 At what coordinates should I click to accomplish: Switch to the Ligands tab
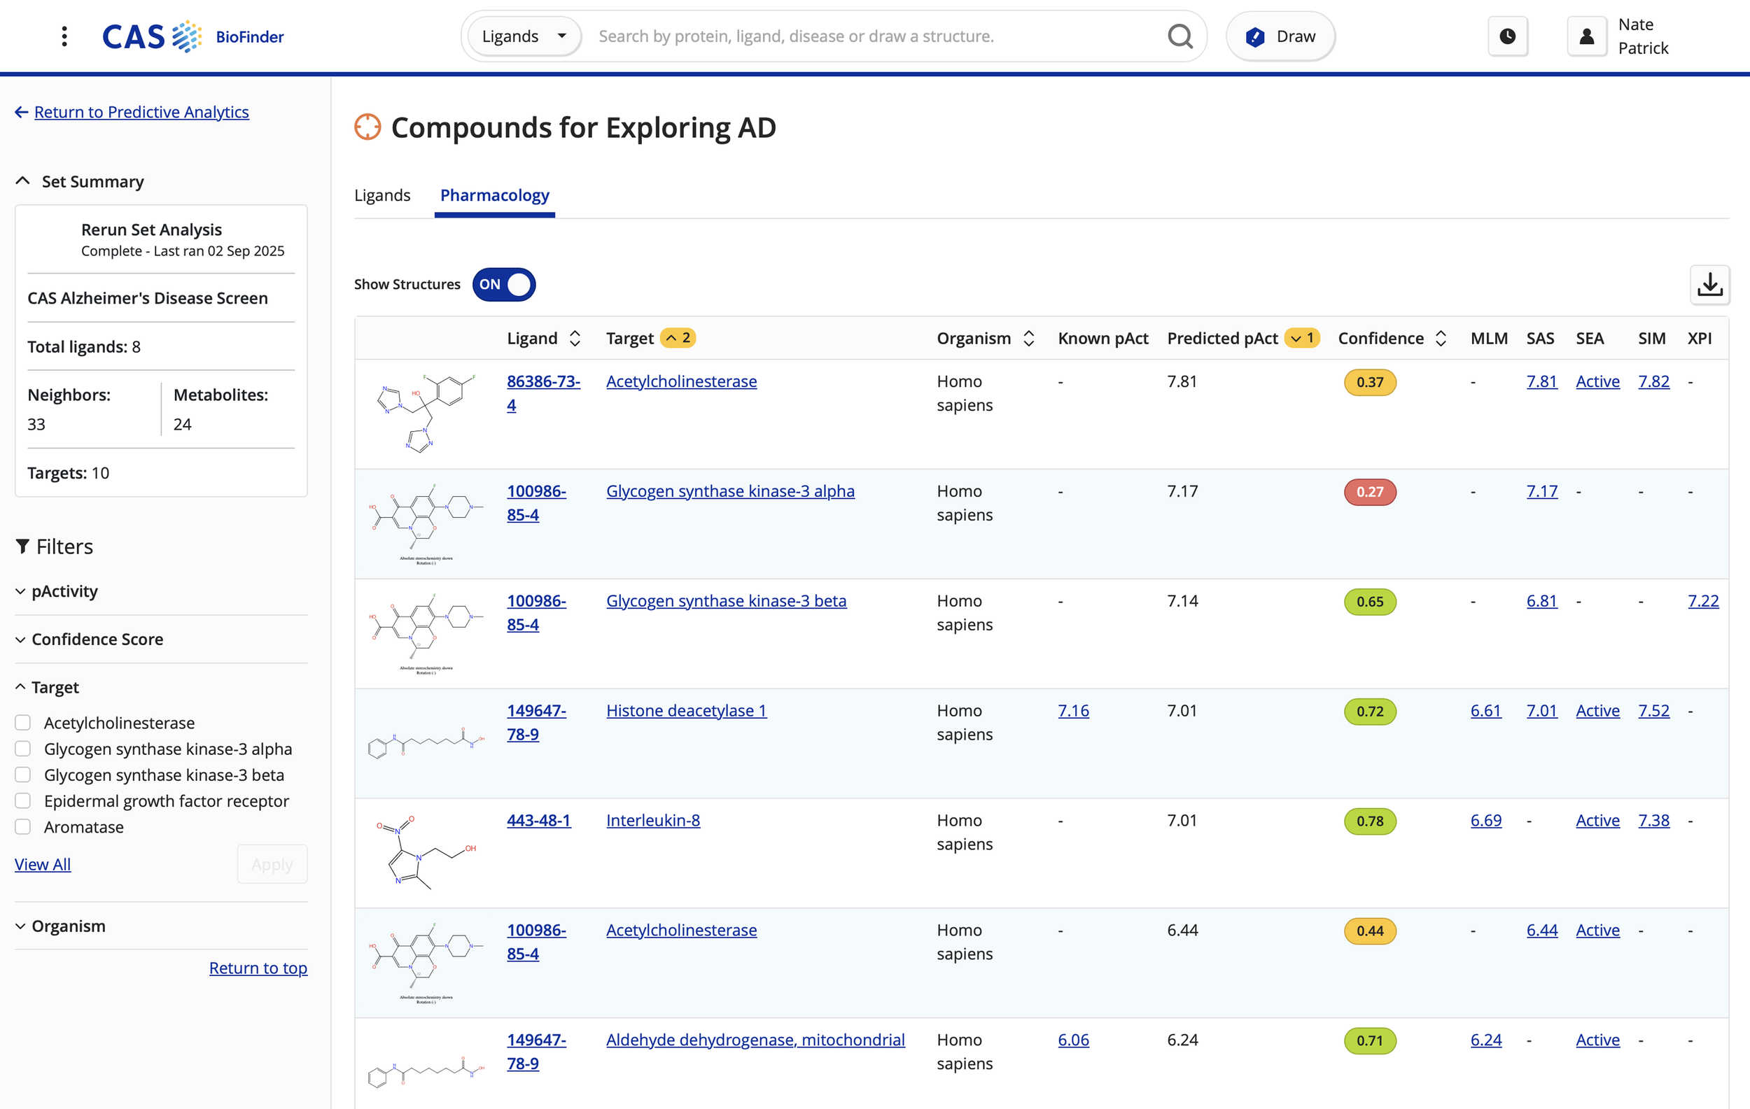click(x=382, y=195)
